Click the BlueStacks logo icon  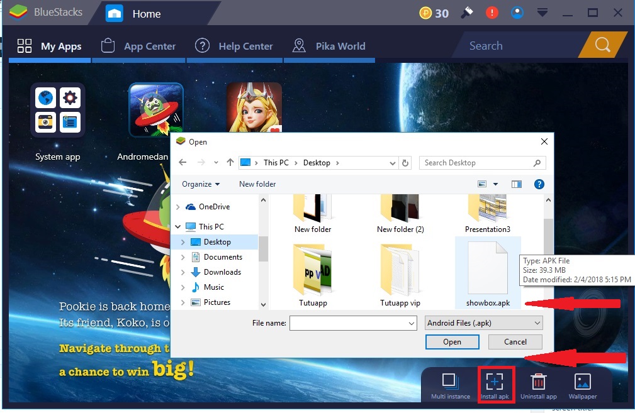(18, 12)
